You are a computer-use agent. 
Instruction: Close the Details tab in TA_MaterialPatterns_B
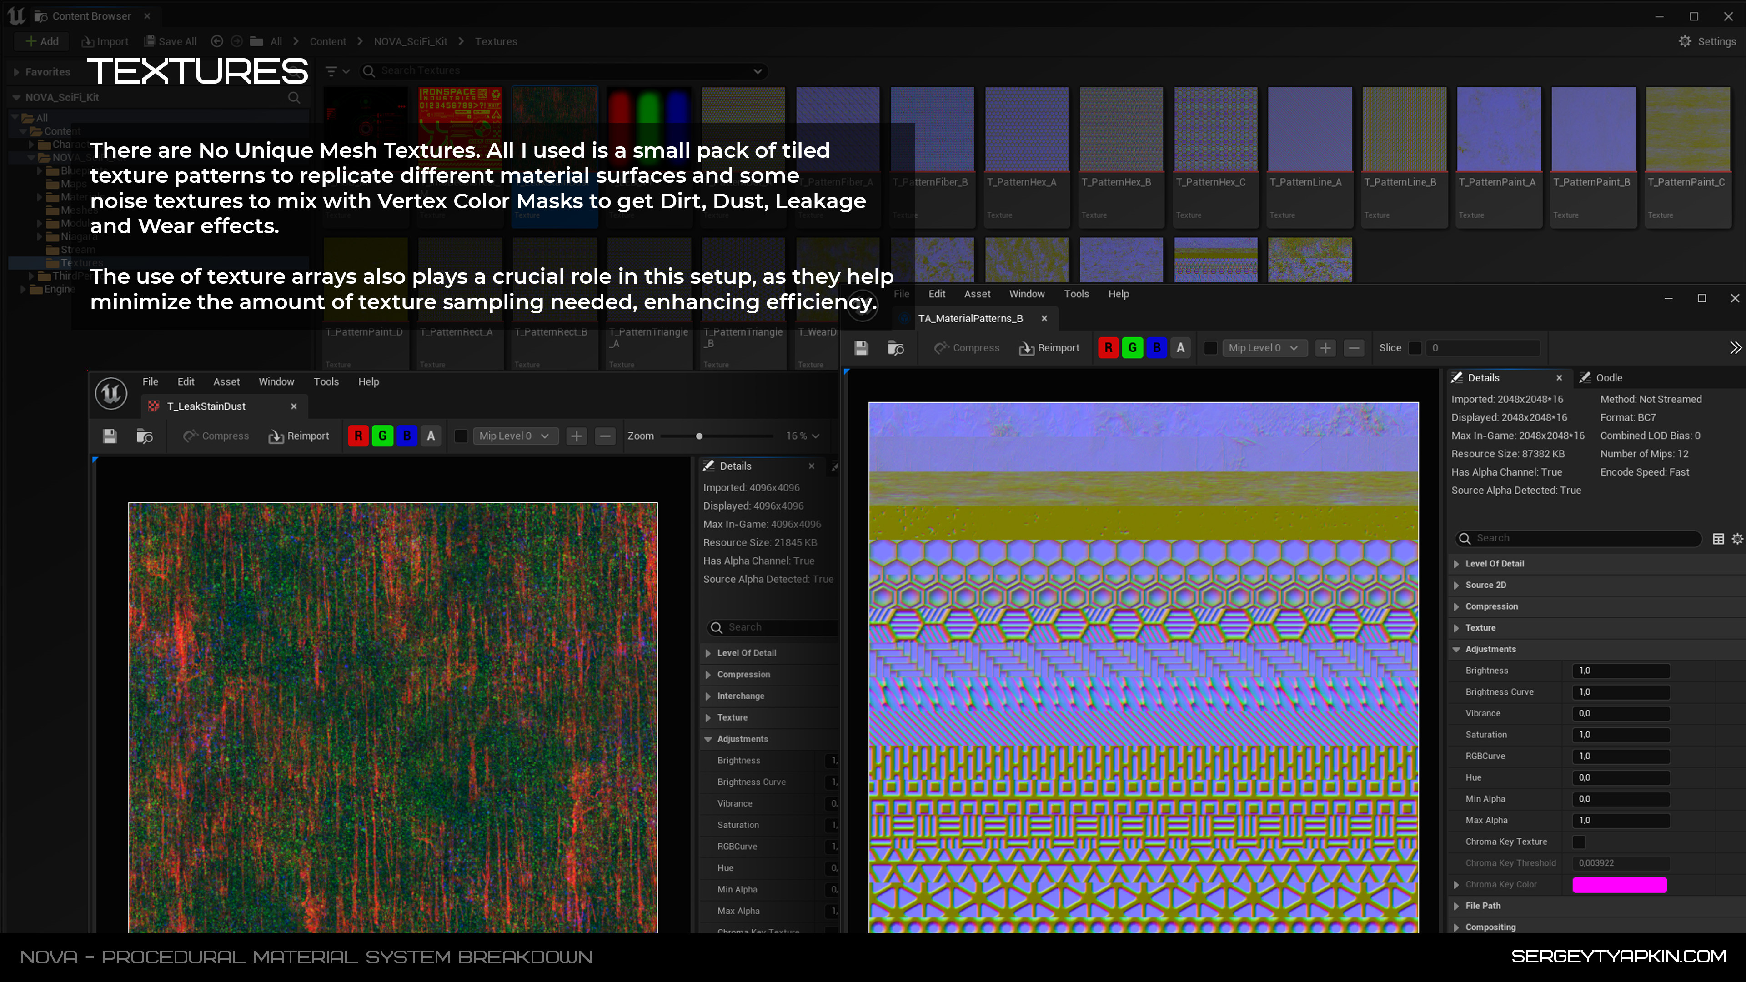(x=1559, y=378)
